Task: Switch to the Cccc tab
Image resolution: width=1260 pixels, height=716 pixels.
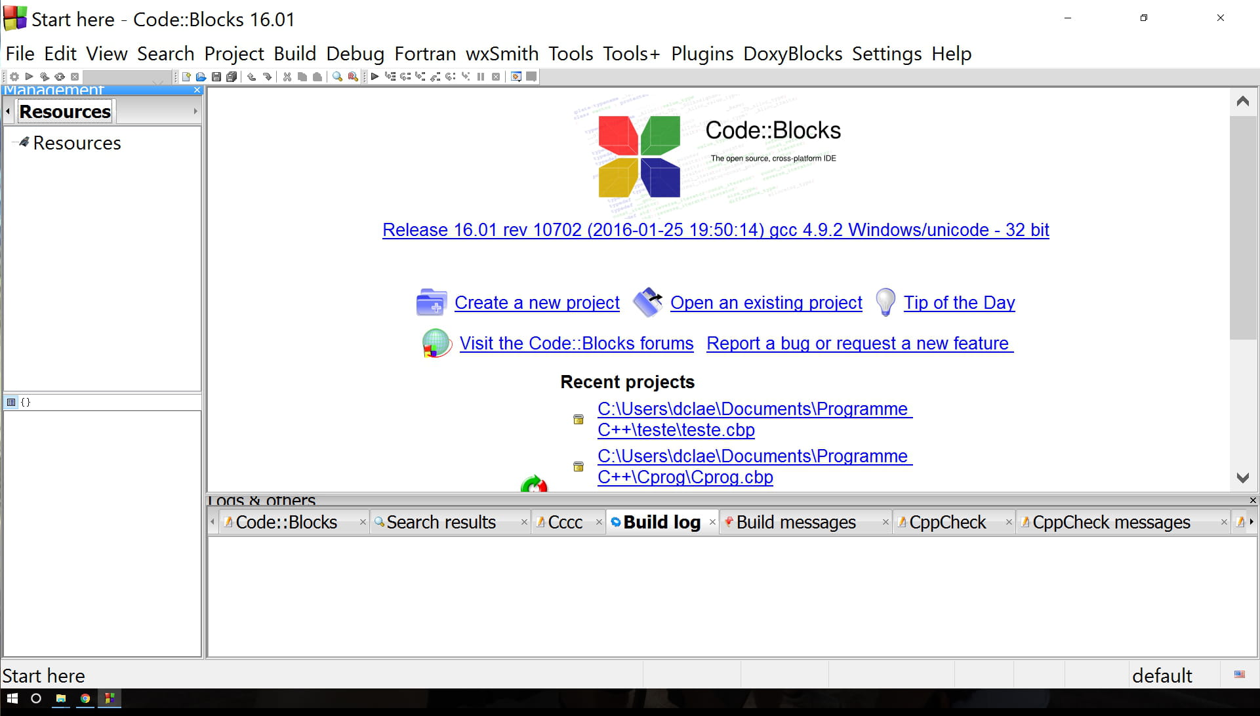Action: tap(565, 522)
